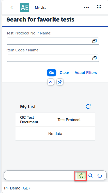
Task: Click the Clear link
Action: (x=64, y=73)
